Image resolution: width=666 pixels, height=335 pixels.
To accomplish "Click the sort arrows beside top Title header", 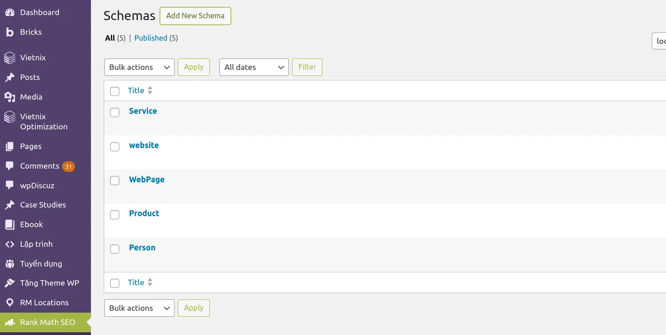I will point(150,90).
